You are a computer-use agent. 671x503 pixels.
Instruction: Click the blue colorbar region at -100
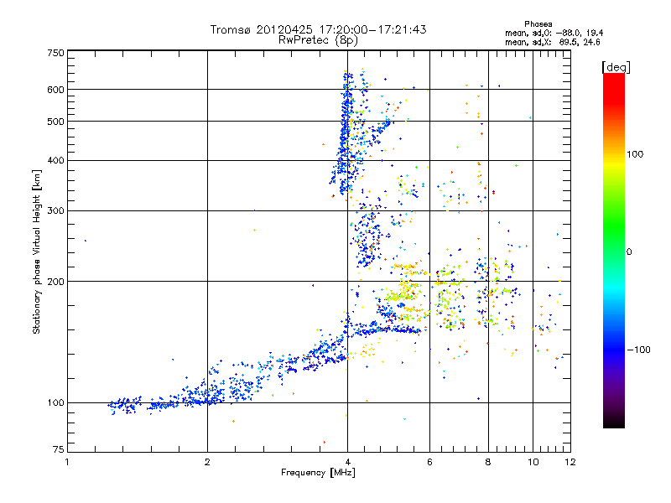[614, 350]
